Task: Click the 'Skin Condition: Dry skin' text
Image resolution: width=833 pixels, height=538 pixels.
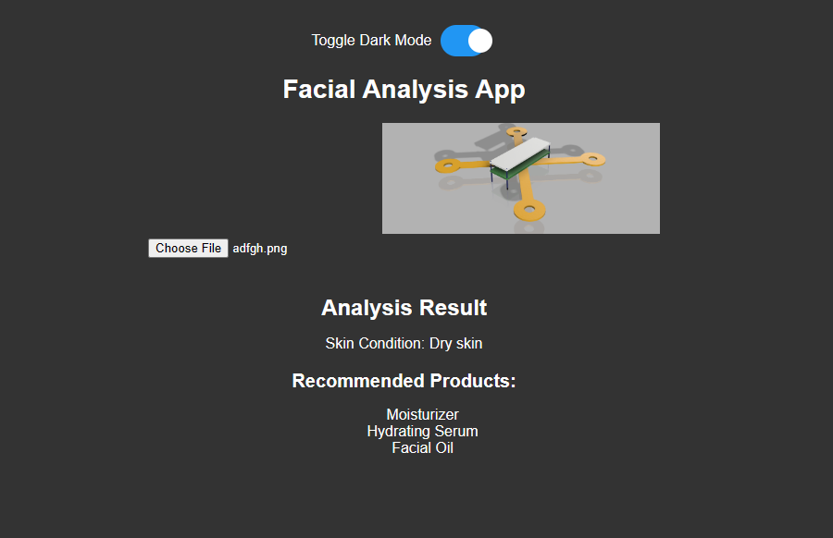Action: pyautogui.click(x=404, y=343)
